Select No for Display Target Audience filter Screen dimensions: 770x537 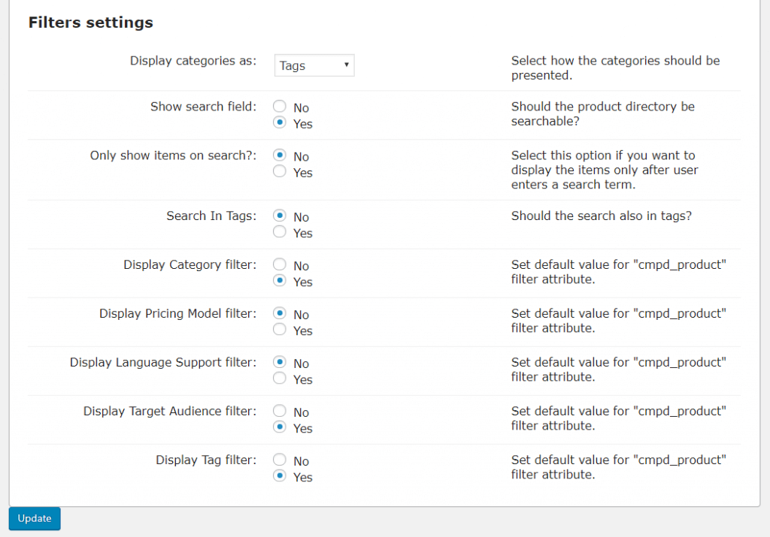[x=280, y=412]
